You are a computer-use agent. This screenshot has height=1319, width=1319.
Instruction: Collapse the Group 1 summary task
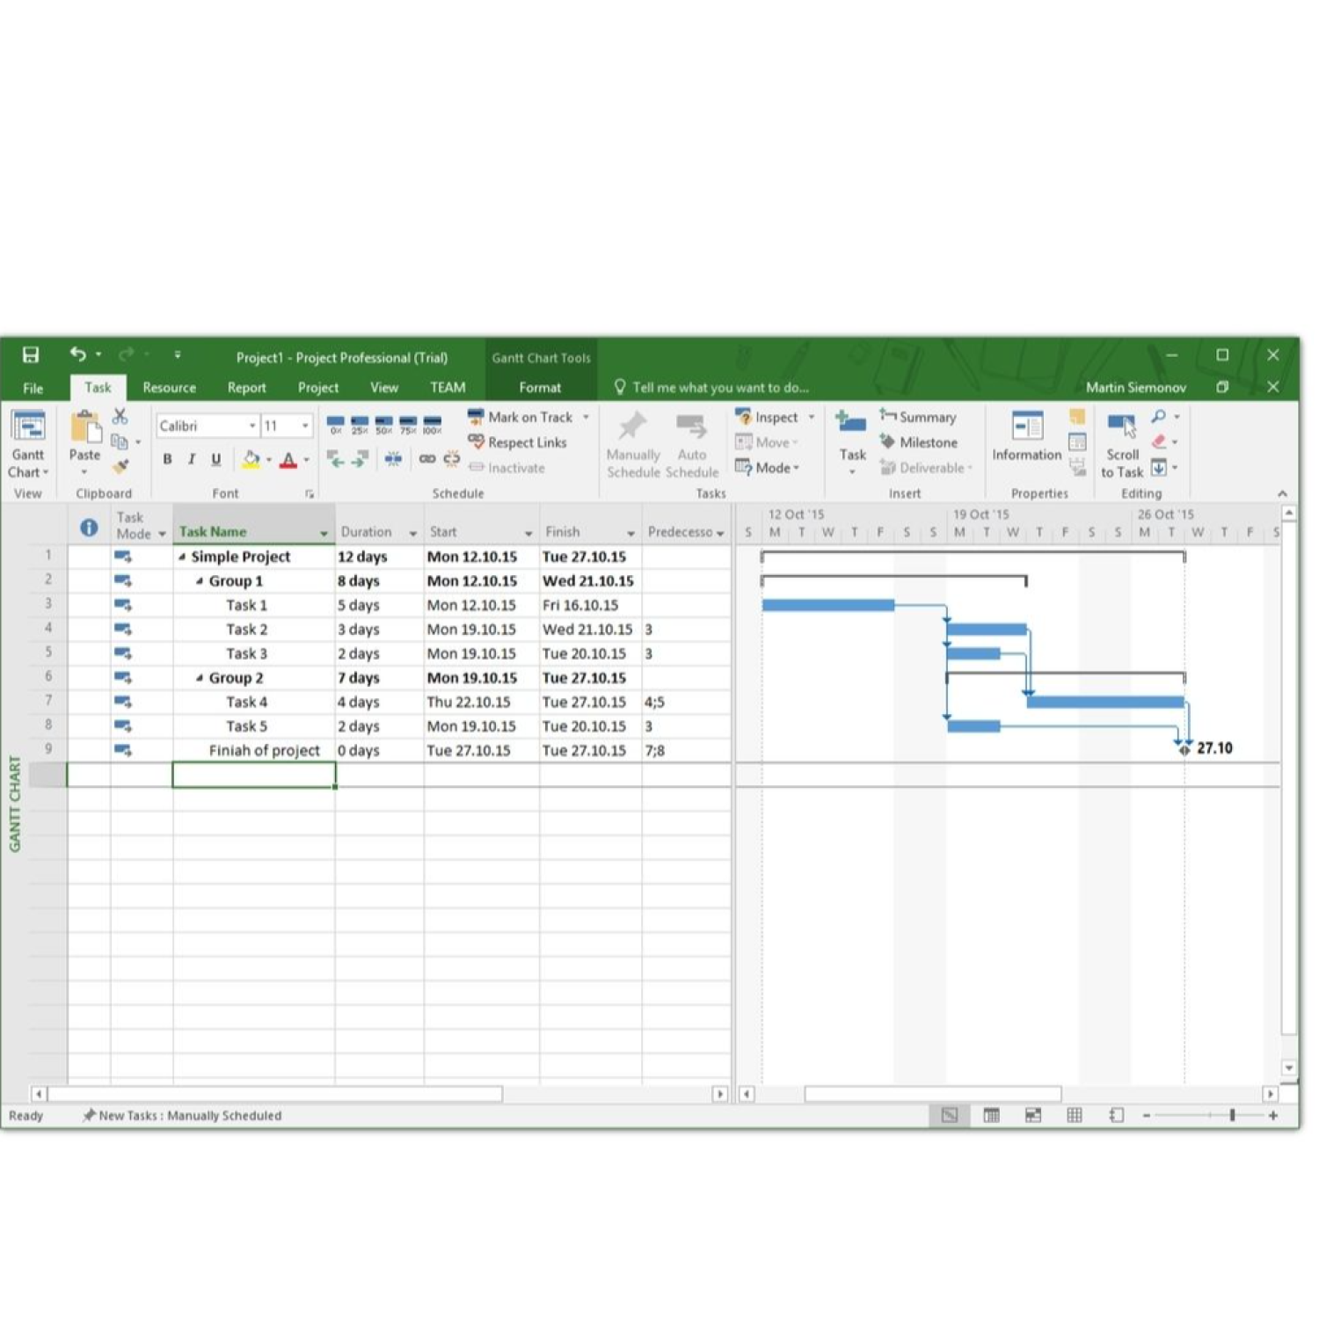point(200,581)
